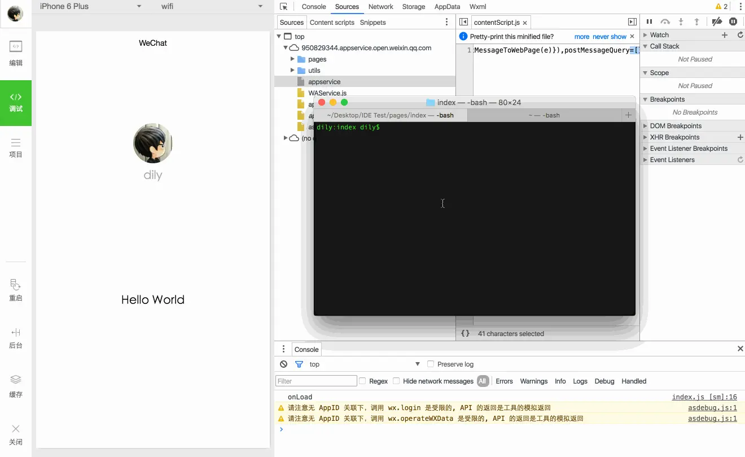Open Sources navigator three-dot more menu
Screen dimensions: 745x457
[446, 22]
